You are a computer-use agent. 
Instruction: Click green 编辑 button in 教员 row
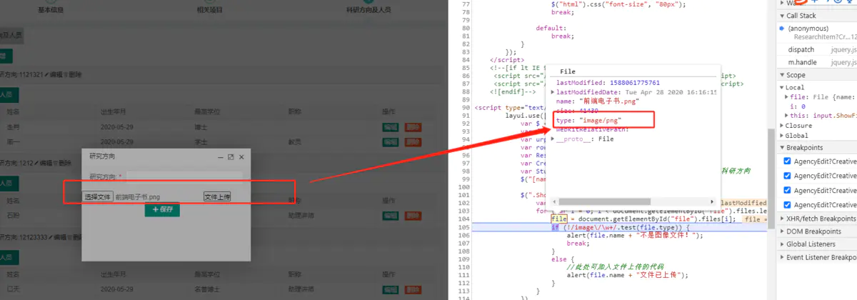pyautogui.click(x=390, y=142)
